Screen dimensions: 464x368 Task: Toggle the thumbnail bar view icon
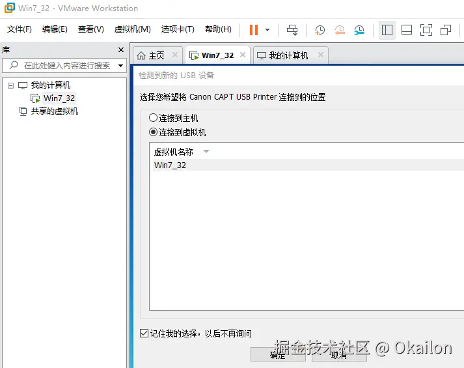[407, 29]
